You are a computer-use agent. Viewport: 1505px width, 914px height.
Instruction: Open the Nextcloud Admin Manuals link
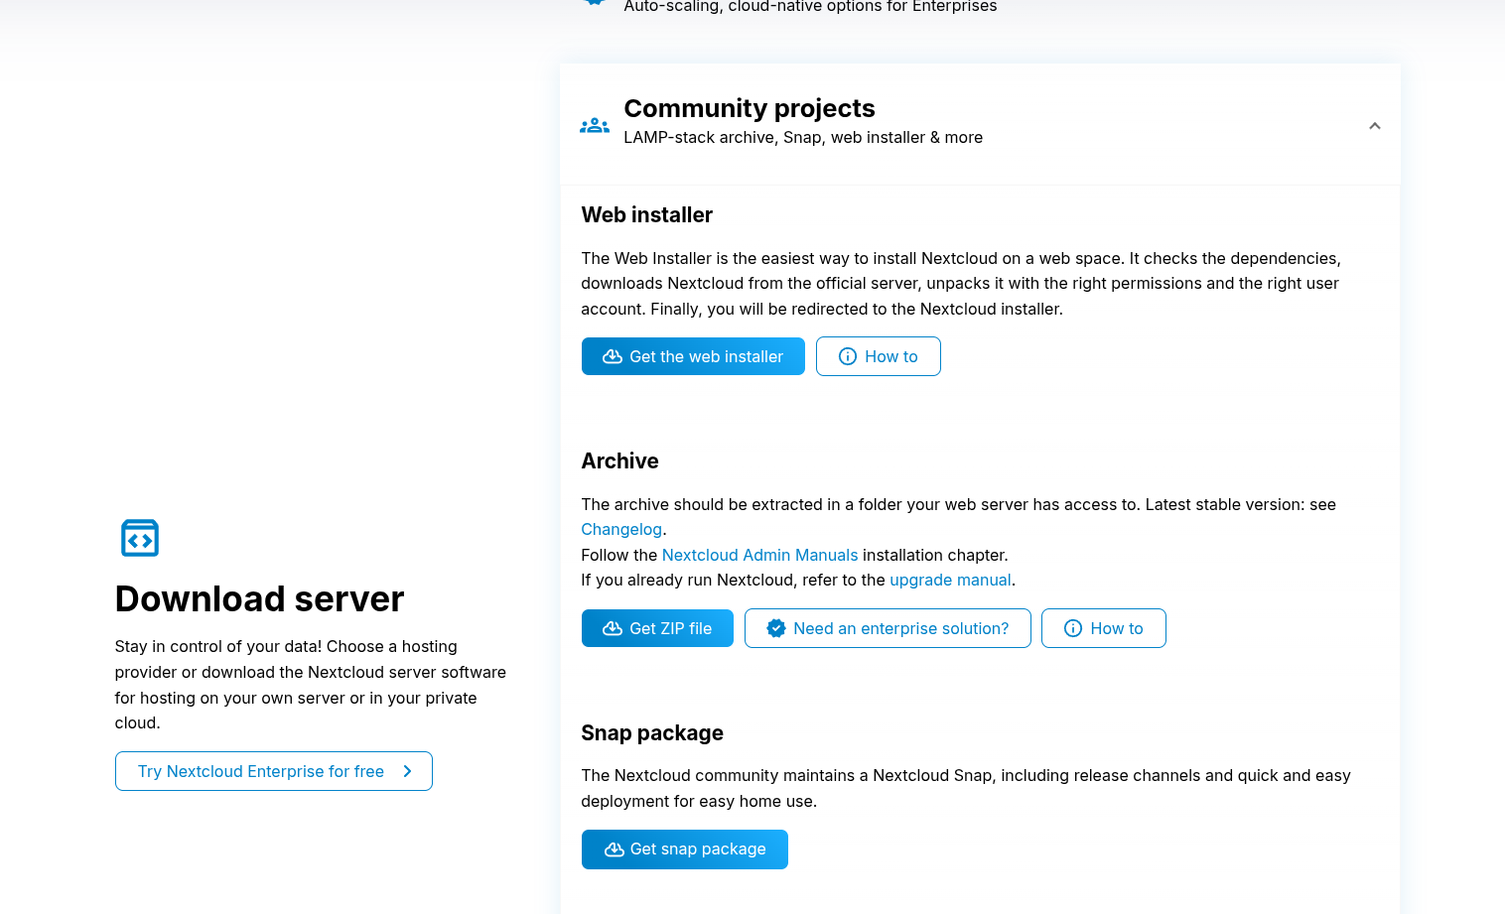pos(759,555)
